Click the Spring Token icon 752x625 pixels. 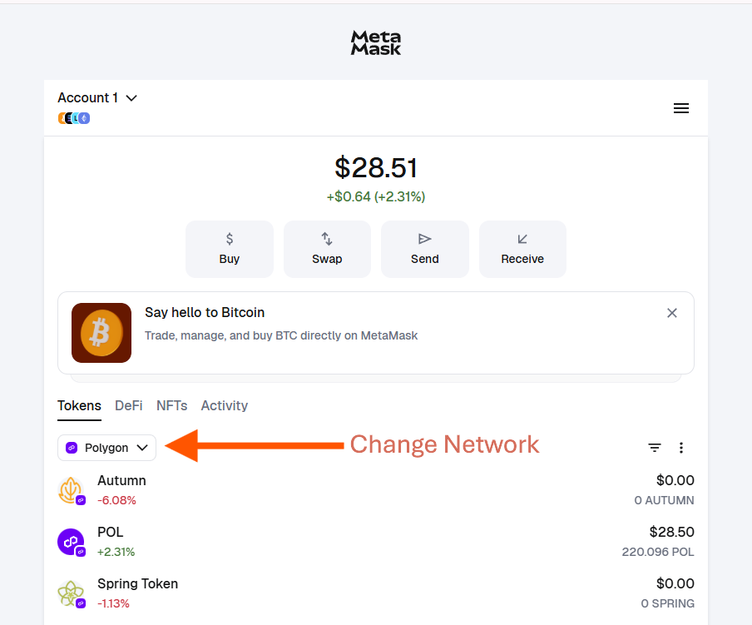[72, 593]
